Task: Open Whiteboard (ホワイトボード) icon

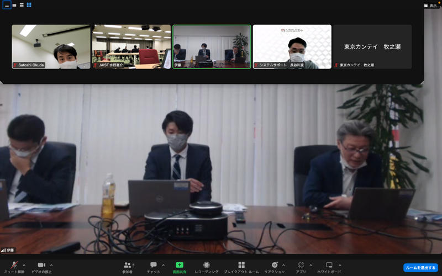Action: (329, 265)
